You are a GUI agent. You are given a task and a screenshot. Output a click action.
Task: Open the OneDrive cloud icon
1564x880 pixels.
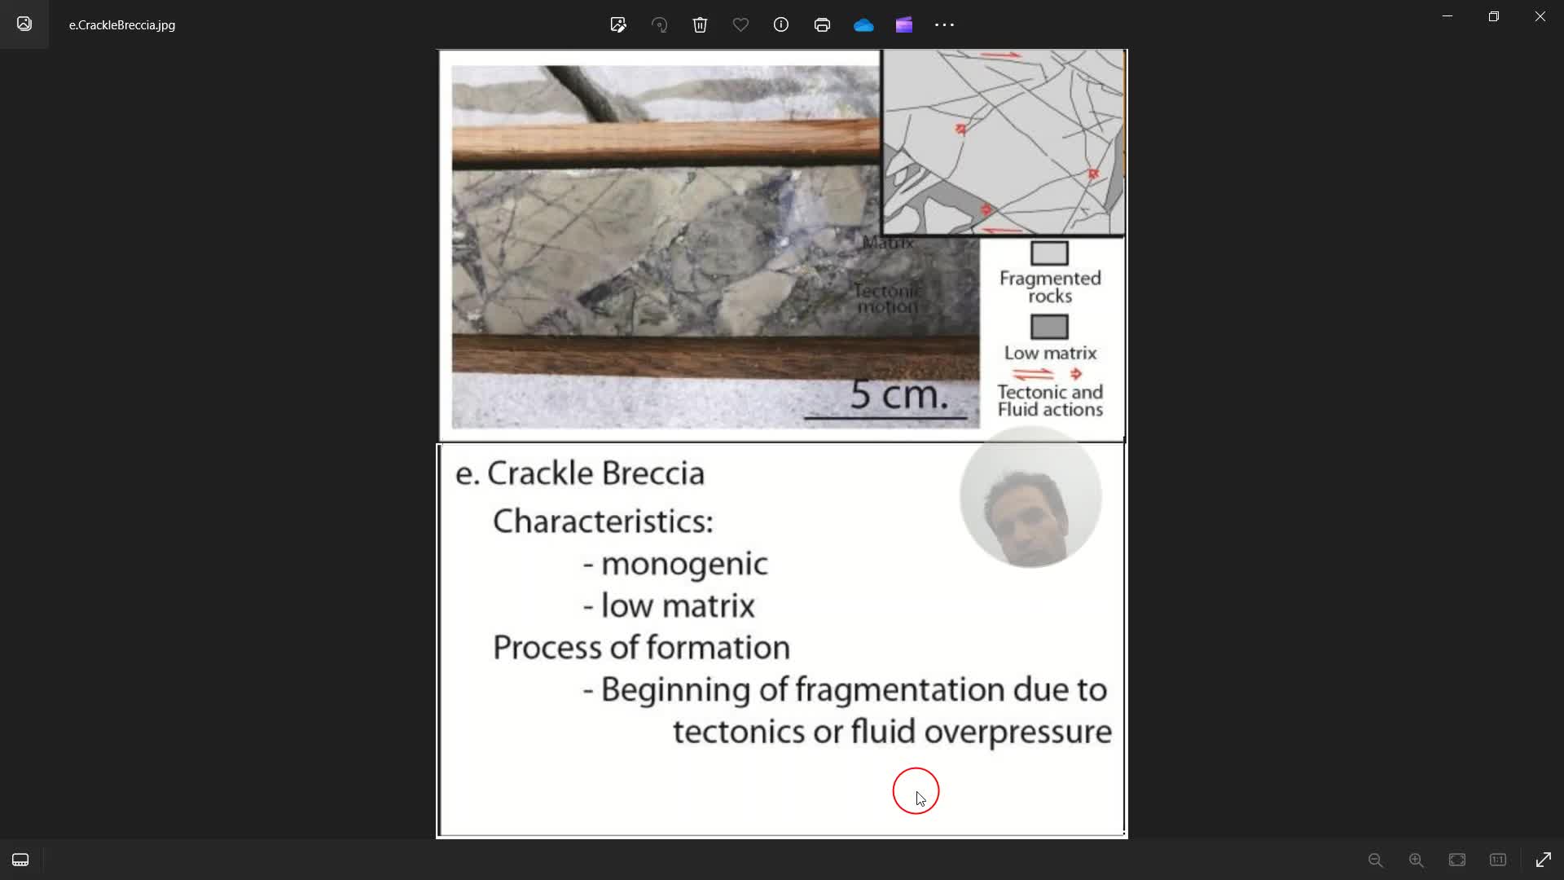pos(863,24)
